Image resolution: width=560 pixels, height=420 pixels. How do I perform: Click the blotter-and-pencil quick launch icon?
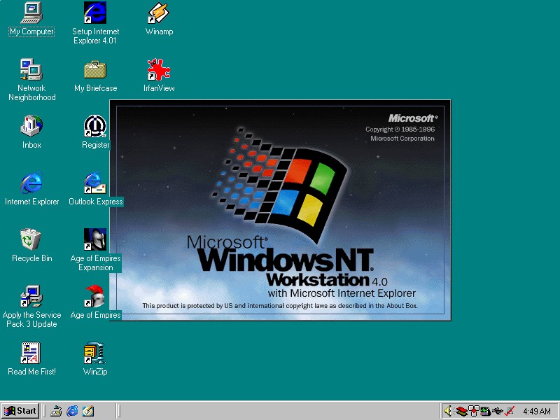(88, 411)
